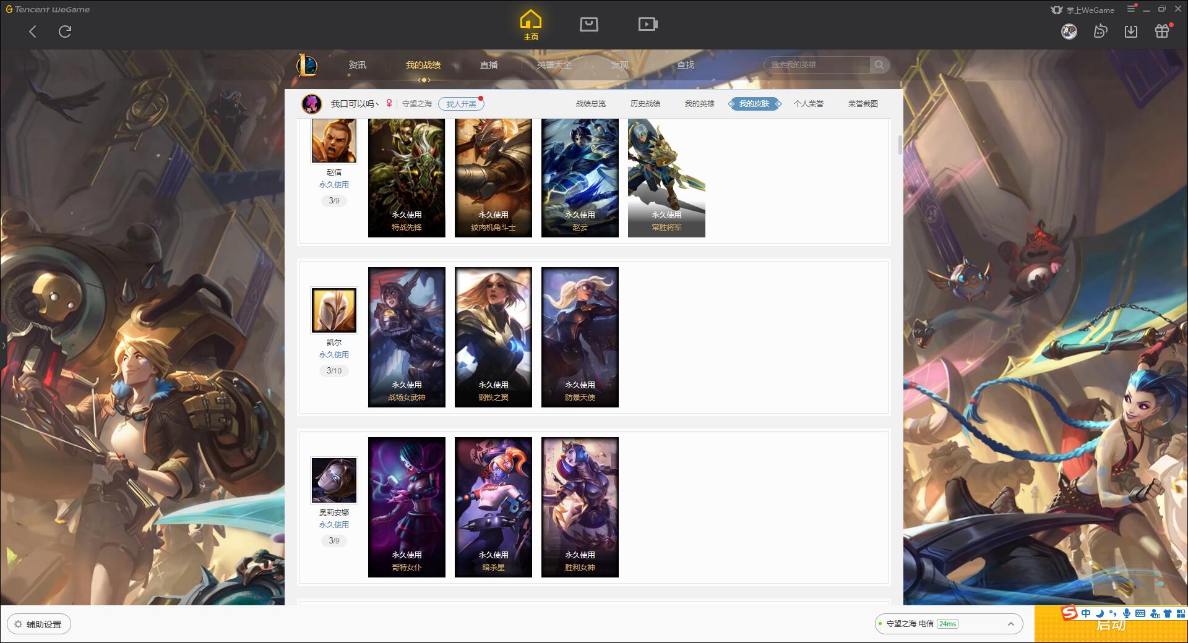
Task: Refresh the page with the reload icon
Action: pos(65,32)
